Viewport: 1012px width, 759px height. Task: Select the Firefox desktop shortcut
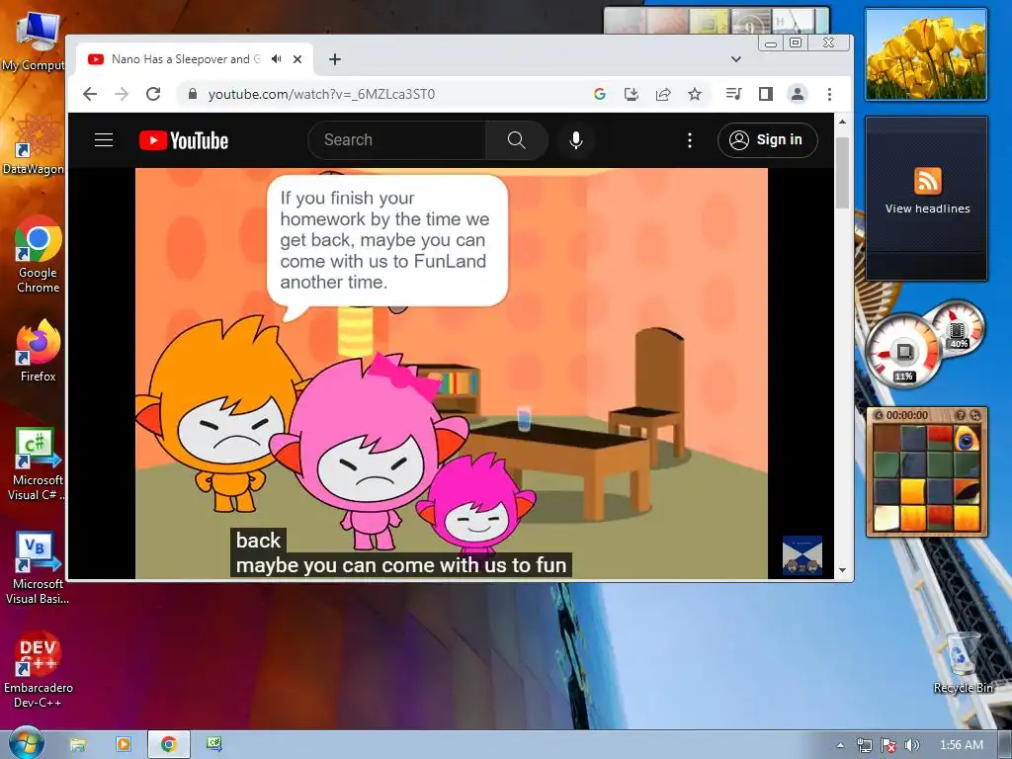[x=39, y=351]
